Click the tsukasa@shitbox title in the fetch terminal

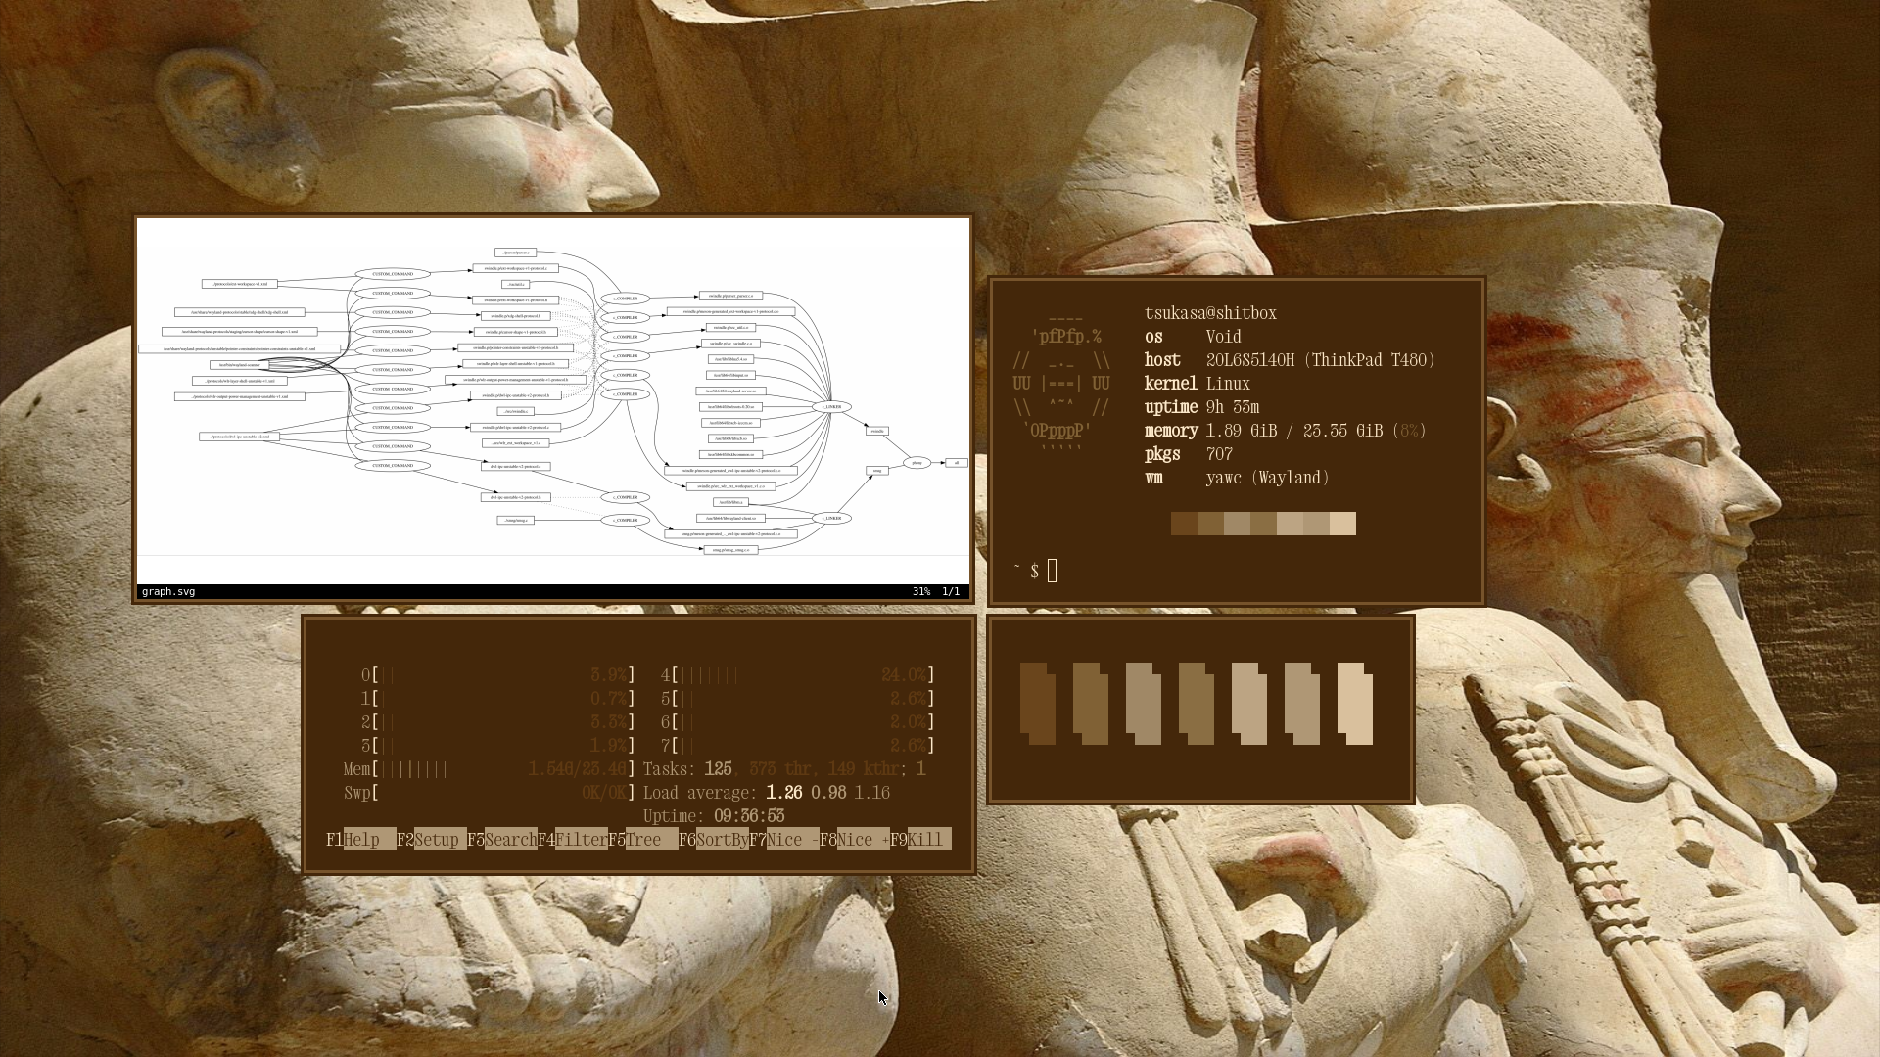tap(1210, 313)
